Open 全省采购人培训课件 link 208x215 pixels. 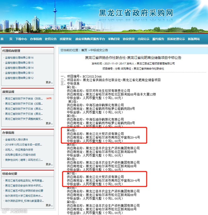pyautogui.click(x=17, y=140)
